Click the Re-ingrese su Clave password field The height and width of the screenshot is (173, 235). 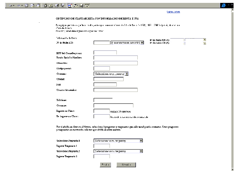point(102,116)
